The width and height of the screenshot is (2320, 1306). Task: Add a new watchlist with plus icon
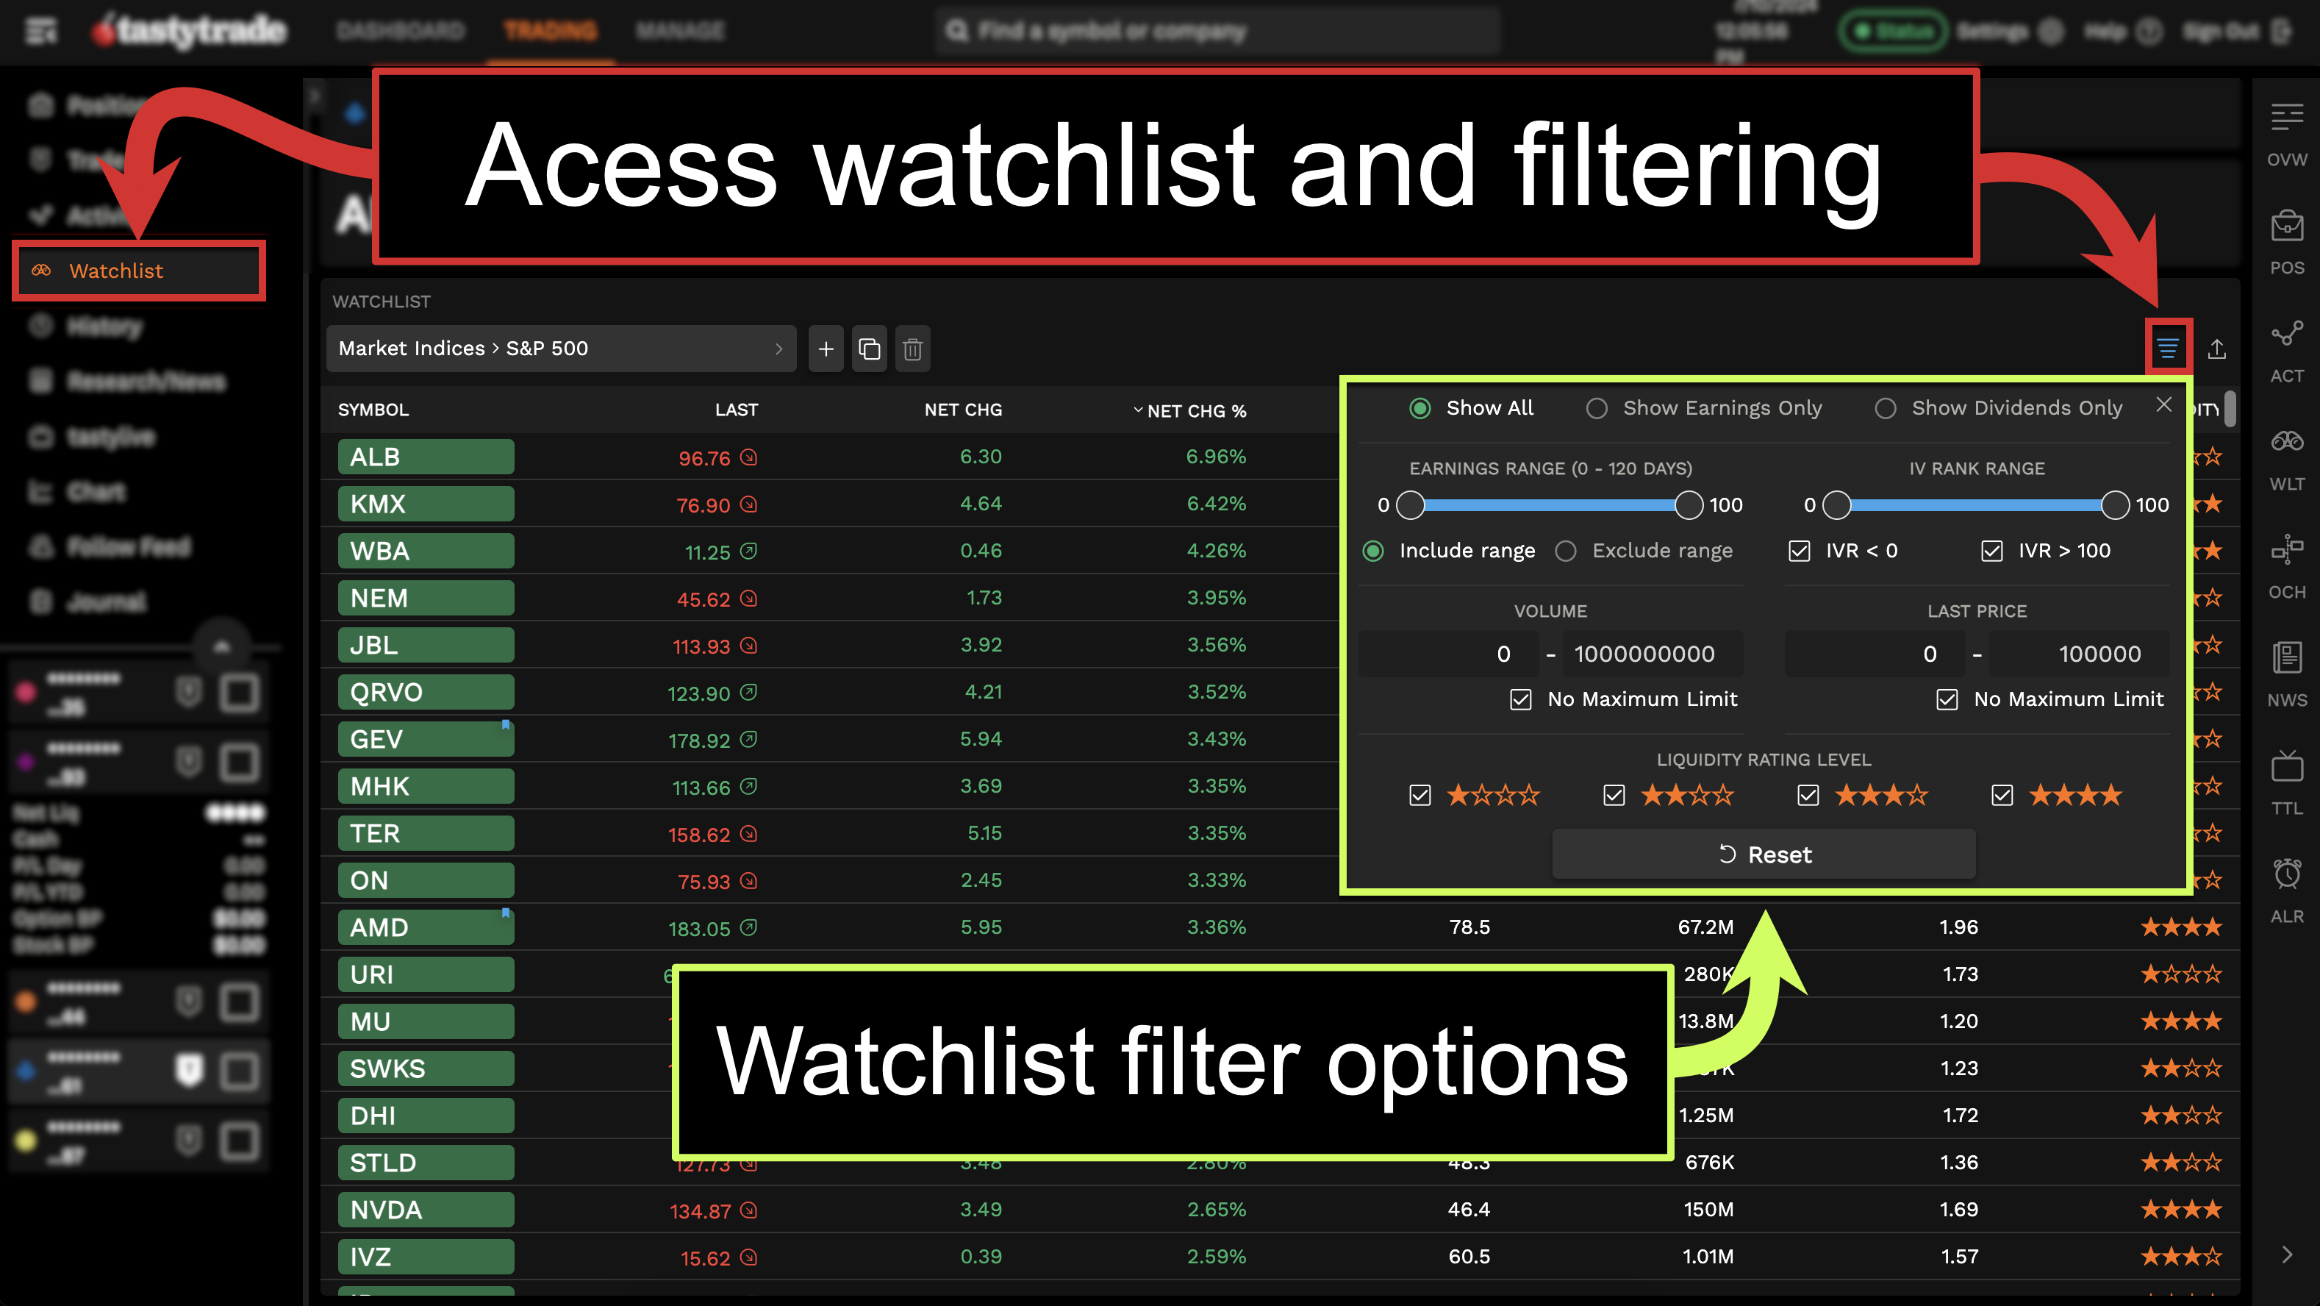tap(825, 349)
